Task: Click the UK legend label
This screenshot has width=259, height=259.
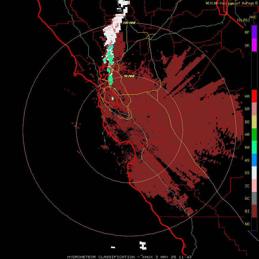Action: 247,45
